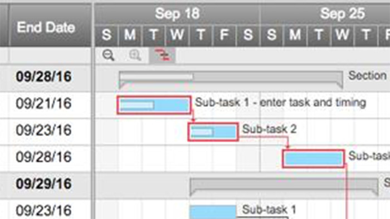Click the first Section summary bar

click(231, 77)
